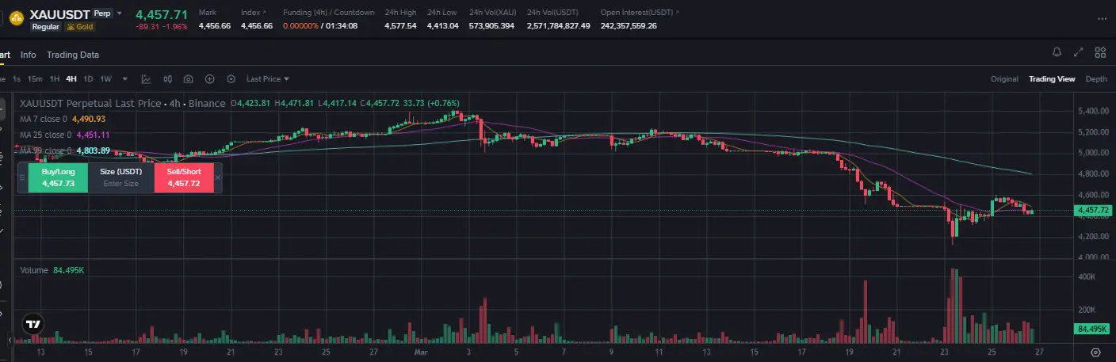
Task: Click the 24h Vol(XAU) value 573,905.394
Action: pos(491,26)
